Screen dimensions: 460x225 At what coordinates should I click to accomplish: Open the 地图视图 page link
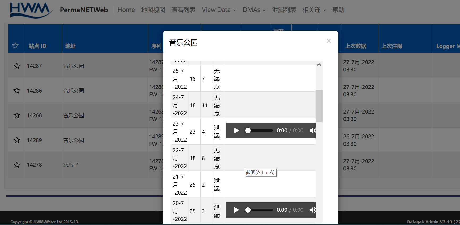pos(153,10)
